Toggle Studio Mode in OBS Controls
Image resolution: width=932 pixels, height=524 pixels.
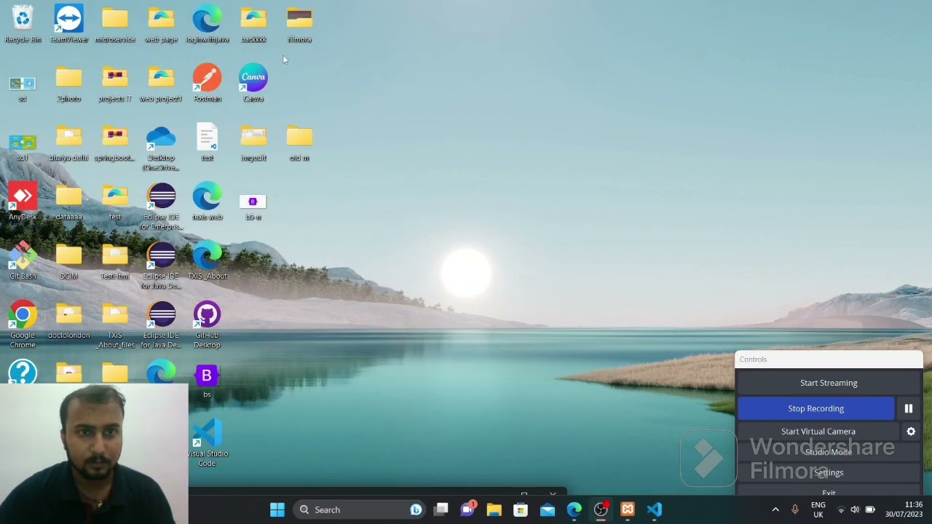tap(829, 452)
